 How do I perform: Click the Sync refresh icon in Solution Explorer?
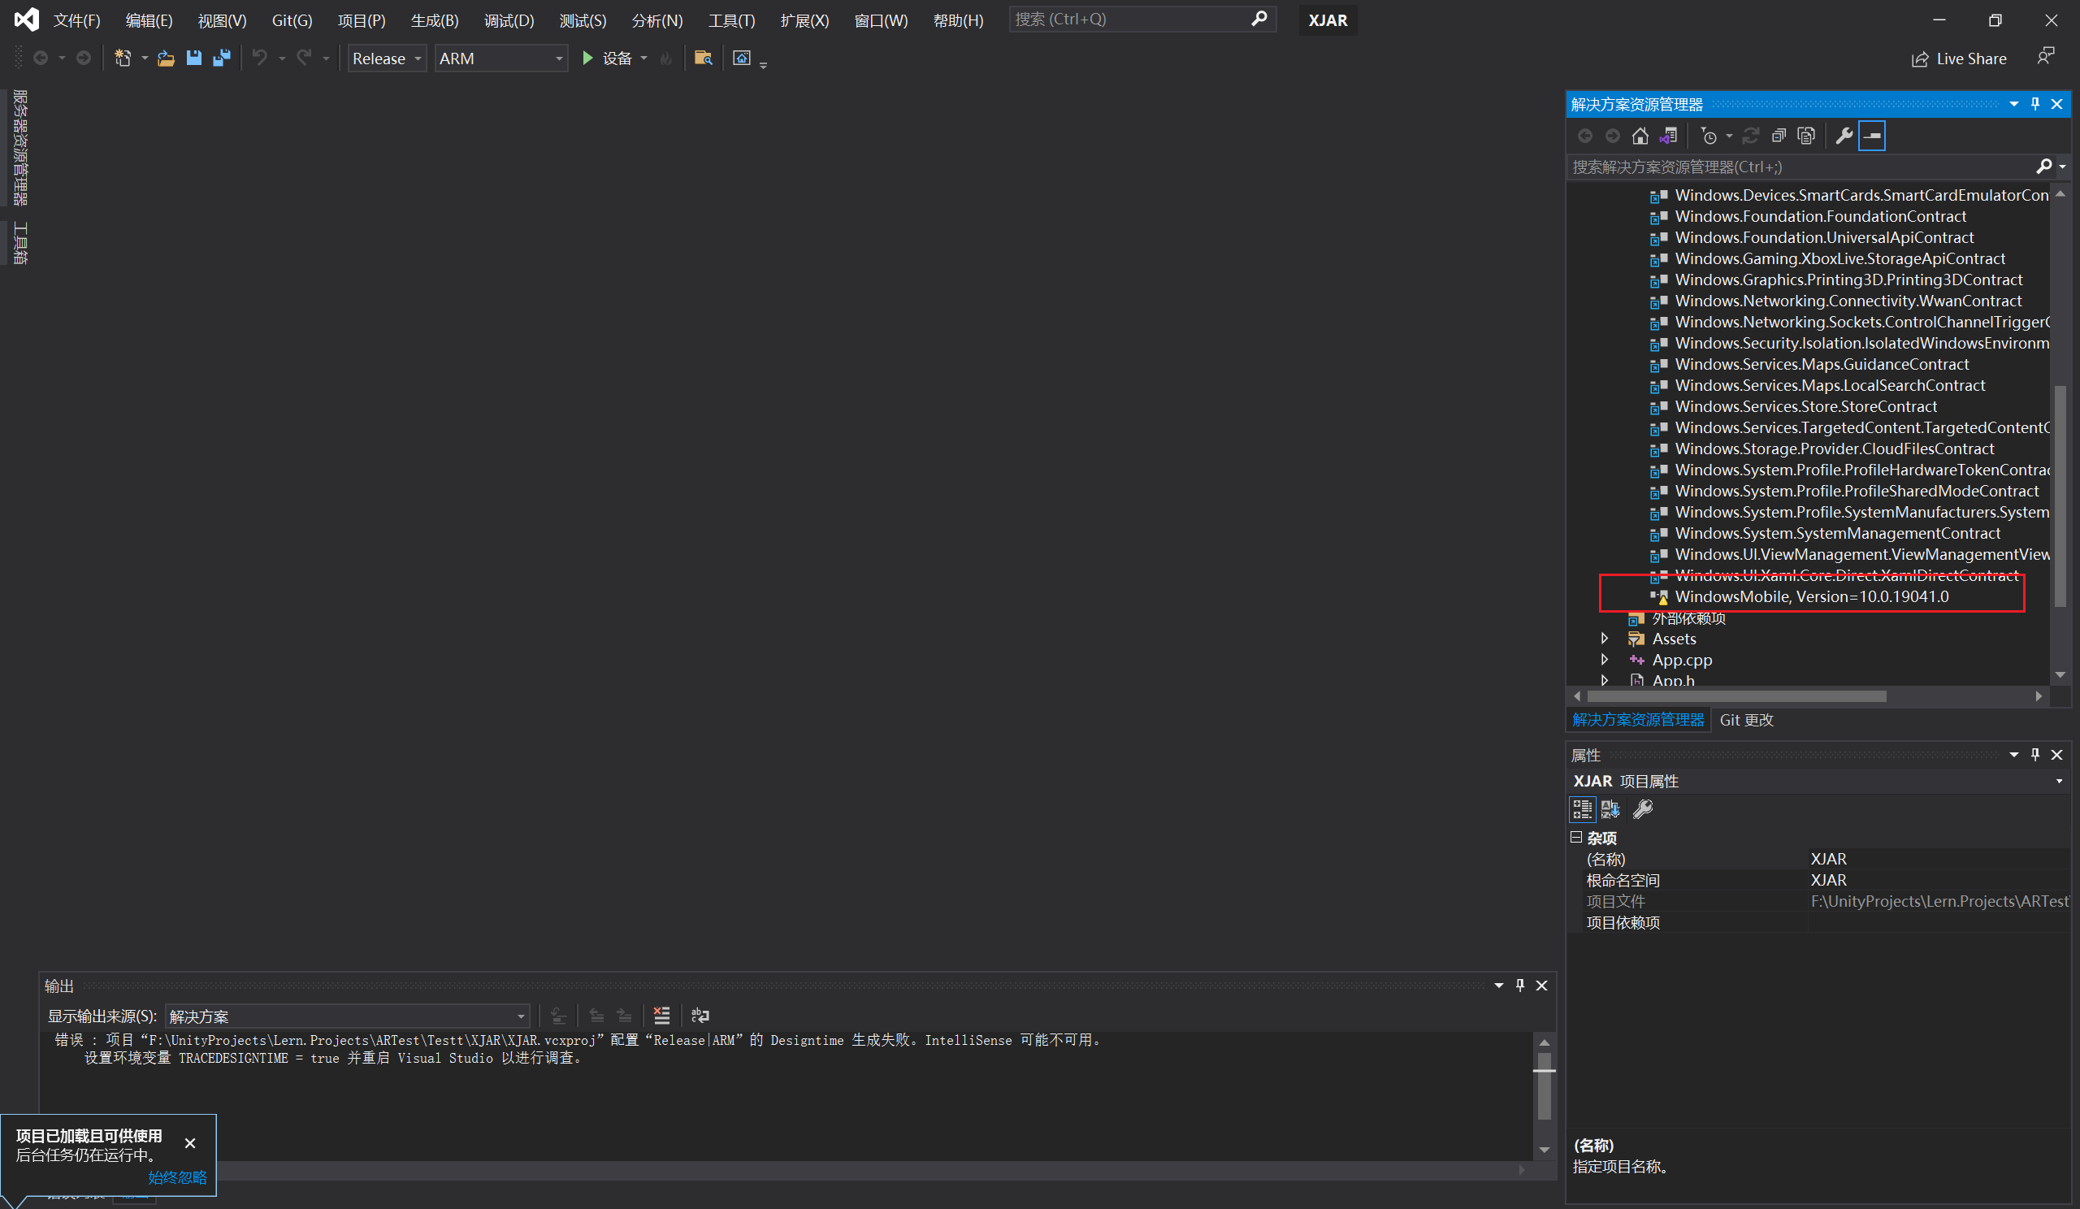click(x=1751, y=136)
